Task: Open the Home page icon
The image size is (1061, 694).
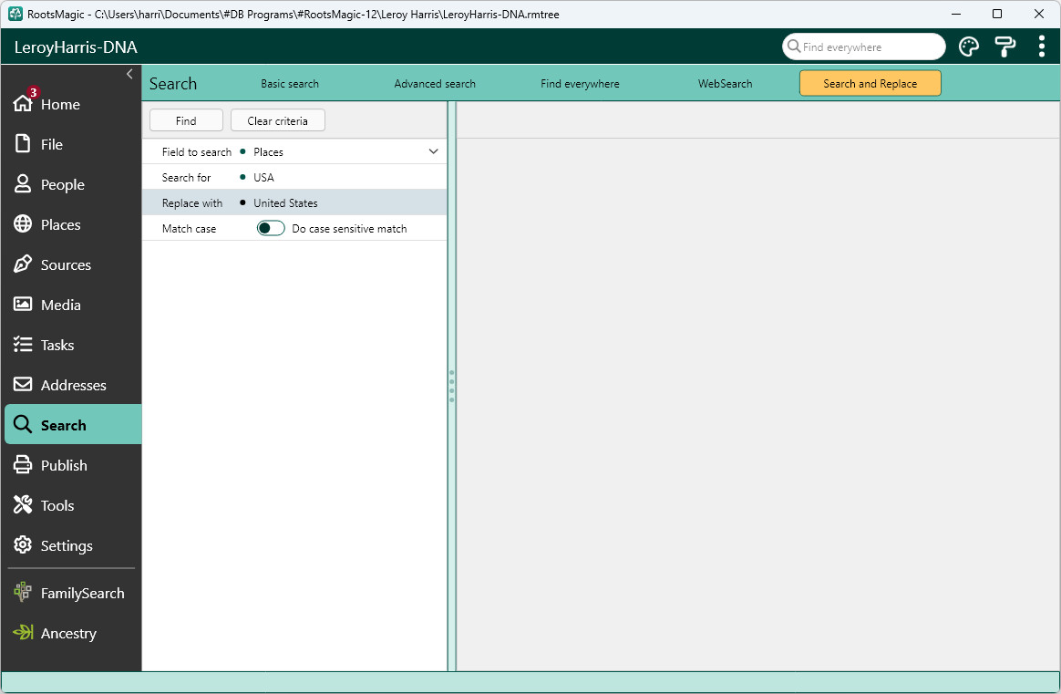Action: 23,103
